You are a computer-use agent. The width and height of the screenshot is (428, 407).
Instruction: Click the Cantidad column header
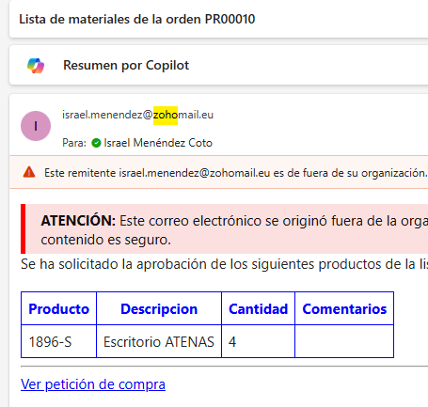click(258, 309)
